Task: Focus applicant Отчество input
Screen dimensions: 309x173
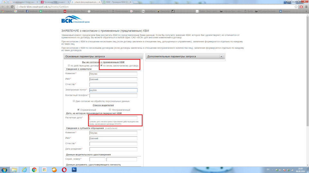Action: pyautogui.click(x=113, y=85)
